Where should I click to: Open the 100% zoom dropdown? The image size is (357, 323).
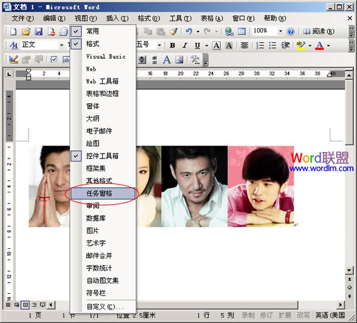[280, 31]
